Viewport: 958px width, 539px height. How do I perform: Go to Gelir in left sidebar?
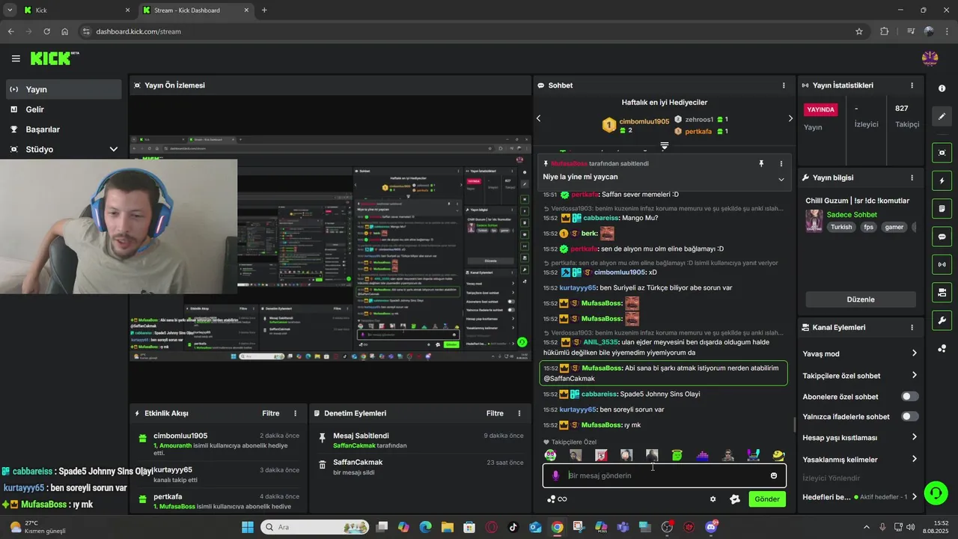point(63,109)
